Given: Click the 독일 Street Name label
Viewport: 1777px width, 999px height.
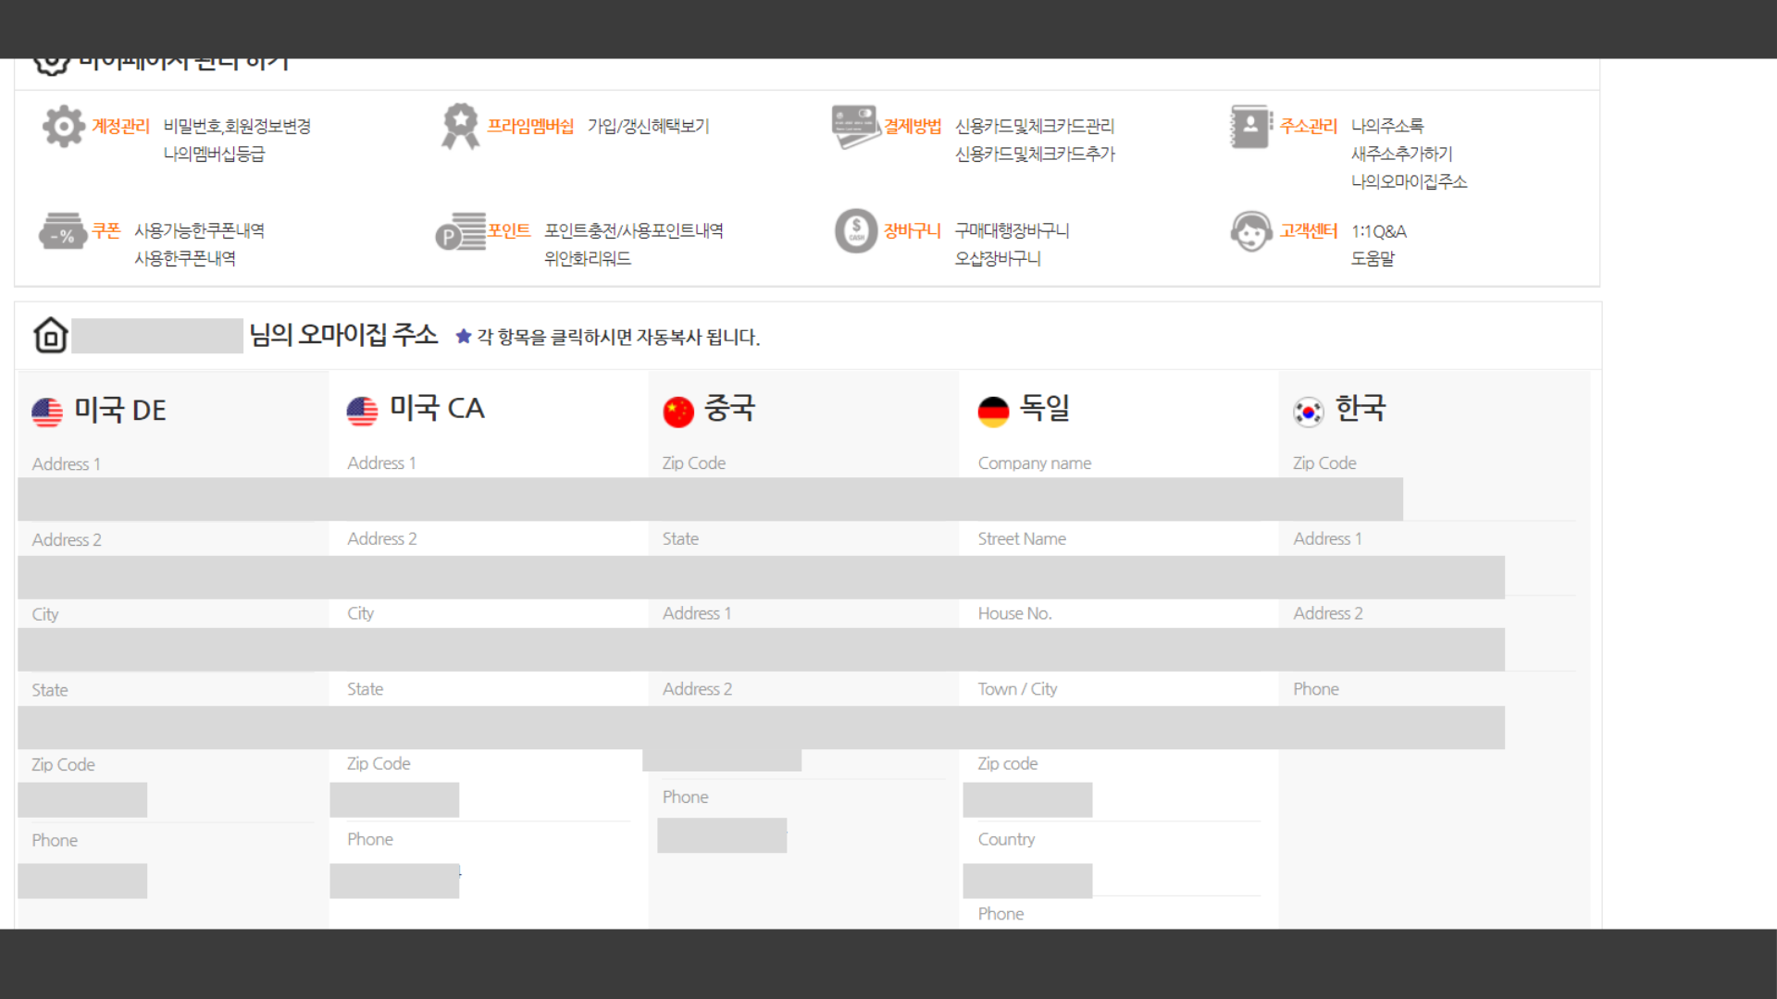Looking at the screenshot, I should pyautogui.click(x=1022, y=538).
